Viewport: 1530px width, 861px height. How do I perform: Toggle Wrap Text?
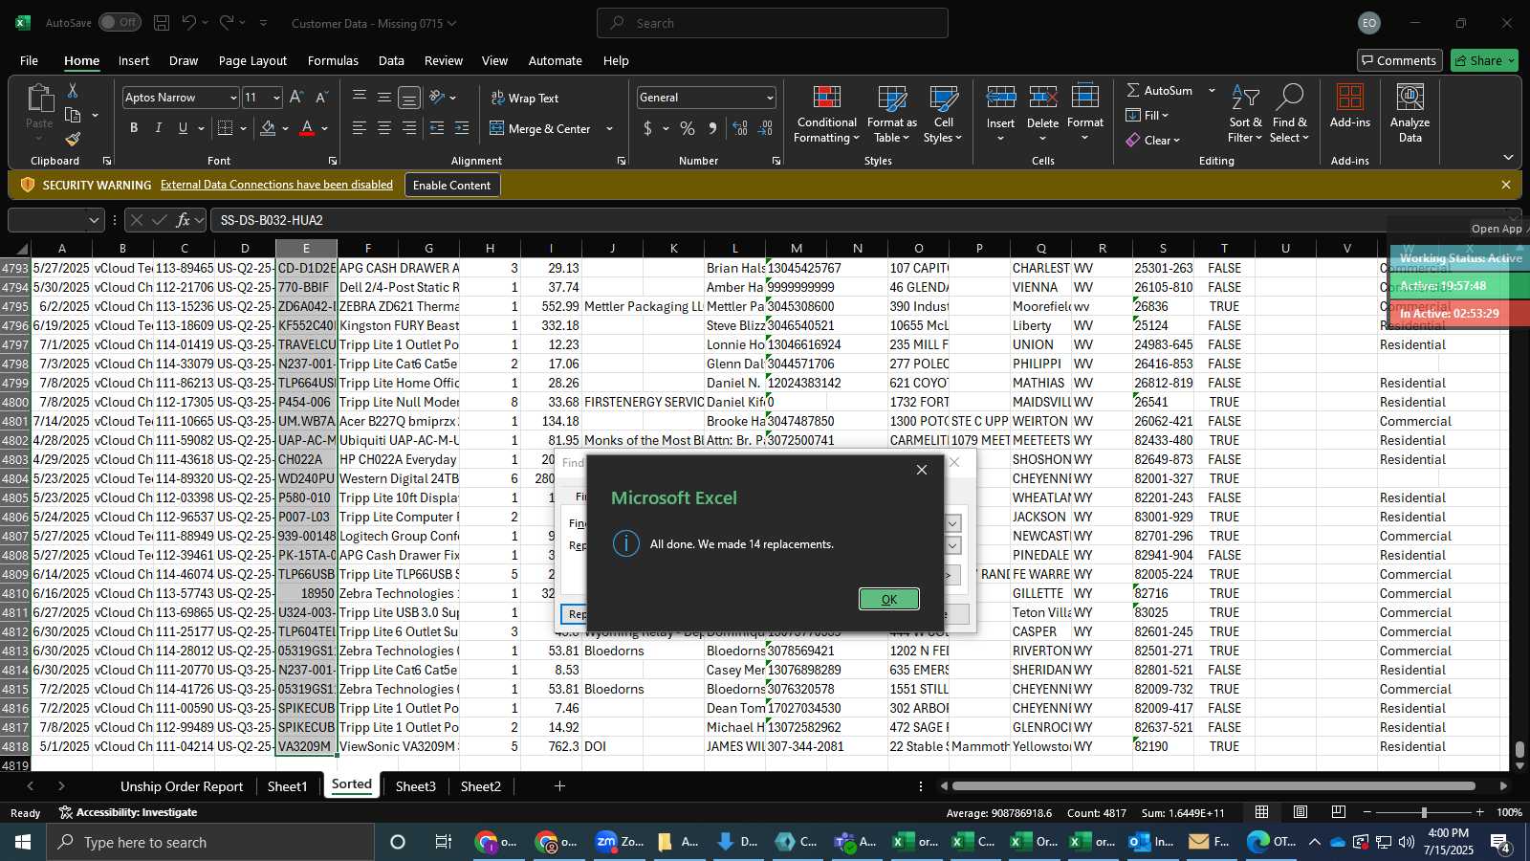point(525,98)
